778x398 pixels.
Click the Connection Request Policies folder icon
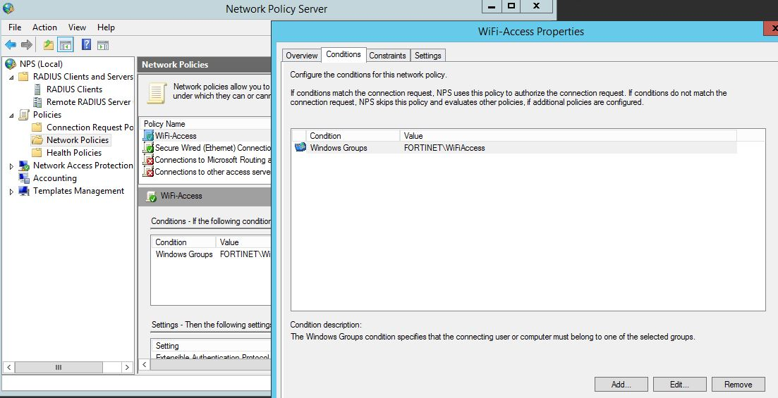pyautogui.click(x=37, y=128)
